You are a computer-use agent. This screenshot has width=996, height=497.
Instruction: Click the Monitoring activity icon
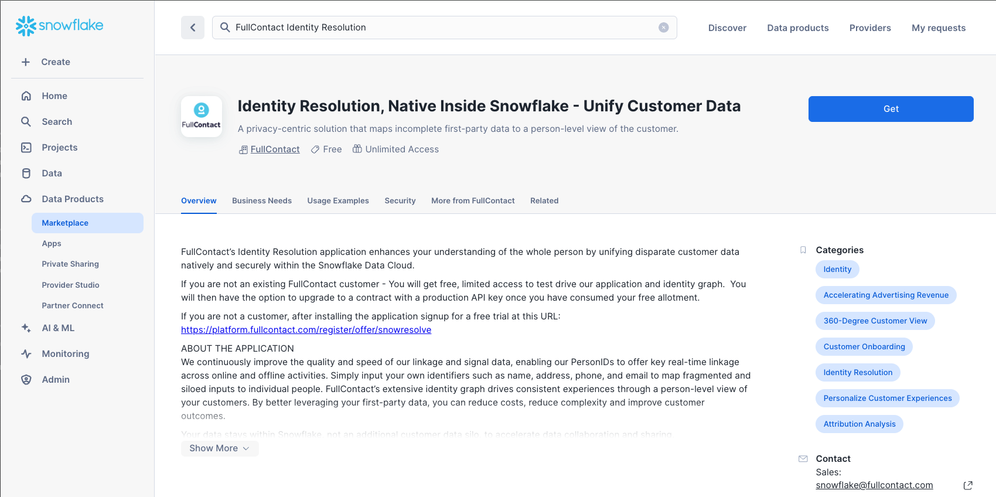click(26, 354)
